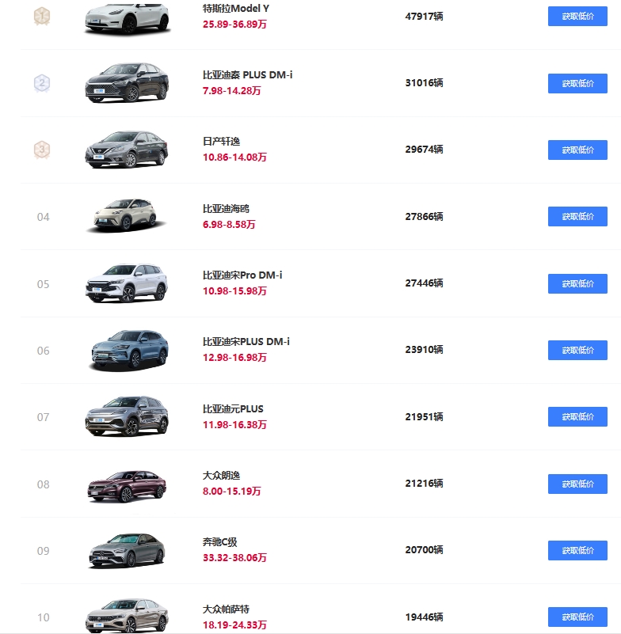Click the 7.98-14.28万 price range text
This screenshot has height=634, width=621.
pos(232,91)
